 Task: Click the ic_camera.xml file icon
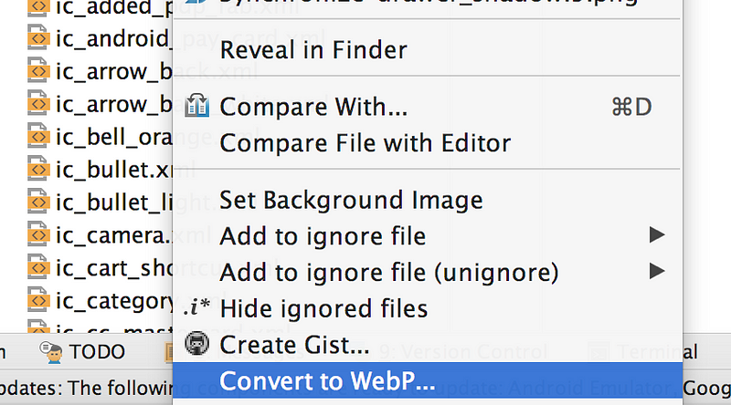point(38,235)
